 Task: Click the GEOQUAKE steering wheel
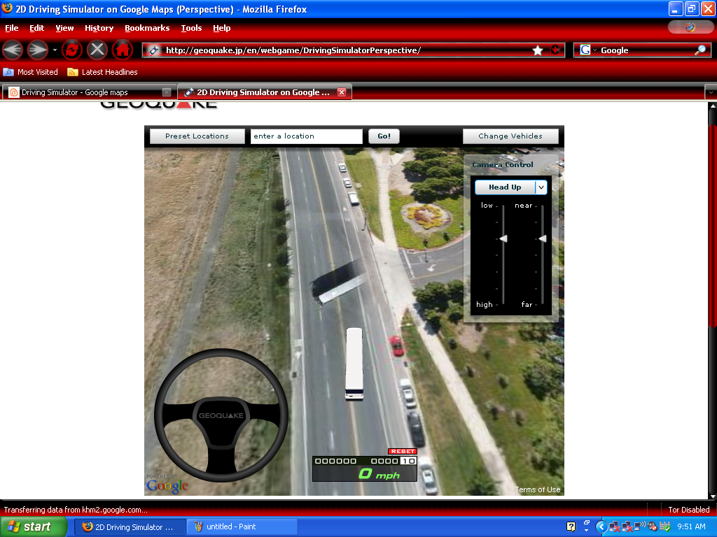click(x=221, y=415)
